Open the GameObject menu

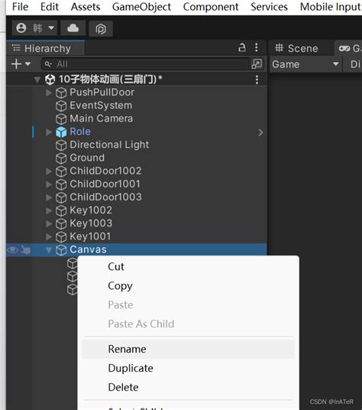tap(142, 7)
